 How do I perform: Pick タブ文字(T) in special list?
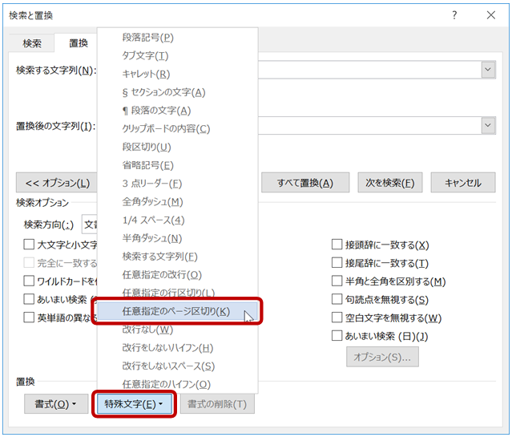pos(145,55)
